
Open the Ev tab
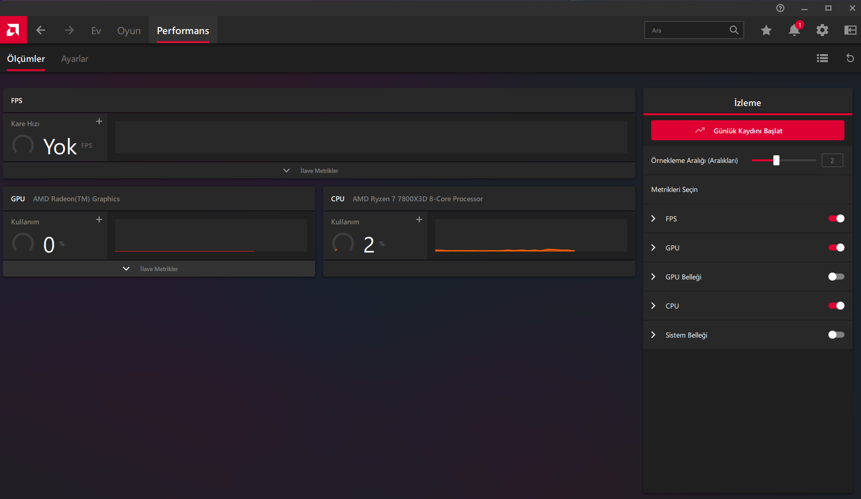[96, 31]
